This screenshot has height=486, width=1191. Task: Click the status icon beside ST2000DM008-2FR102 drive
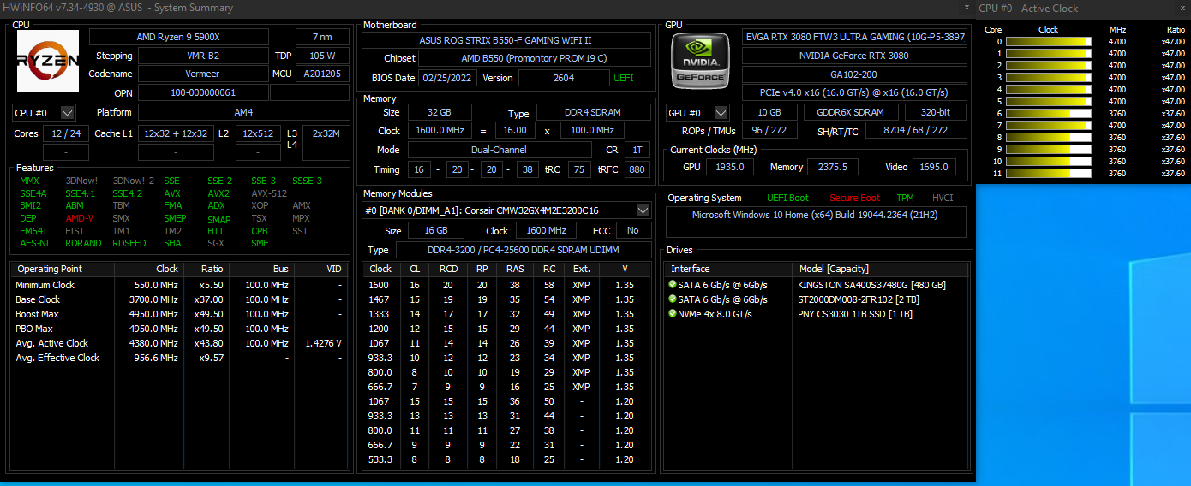pos(672,299)
